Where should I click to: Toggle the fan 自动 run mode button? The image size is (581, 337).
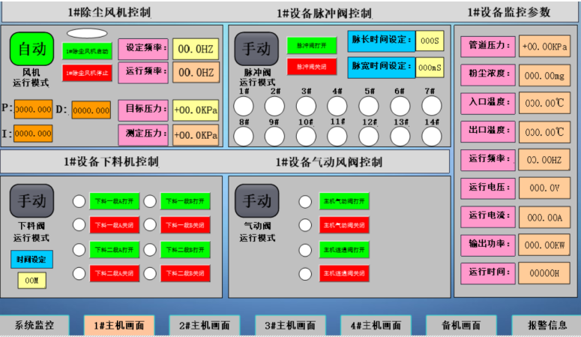point(31,50)
